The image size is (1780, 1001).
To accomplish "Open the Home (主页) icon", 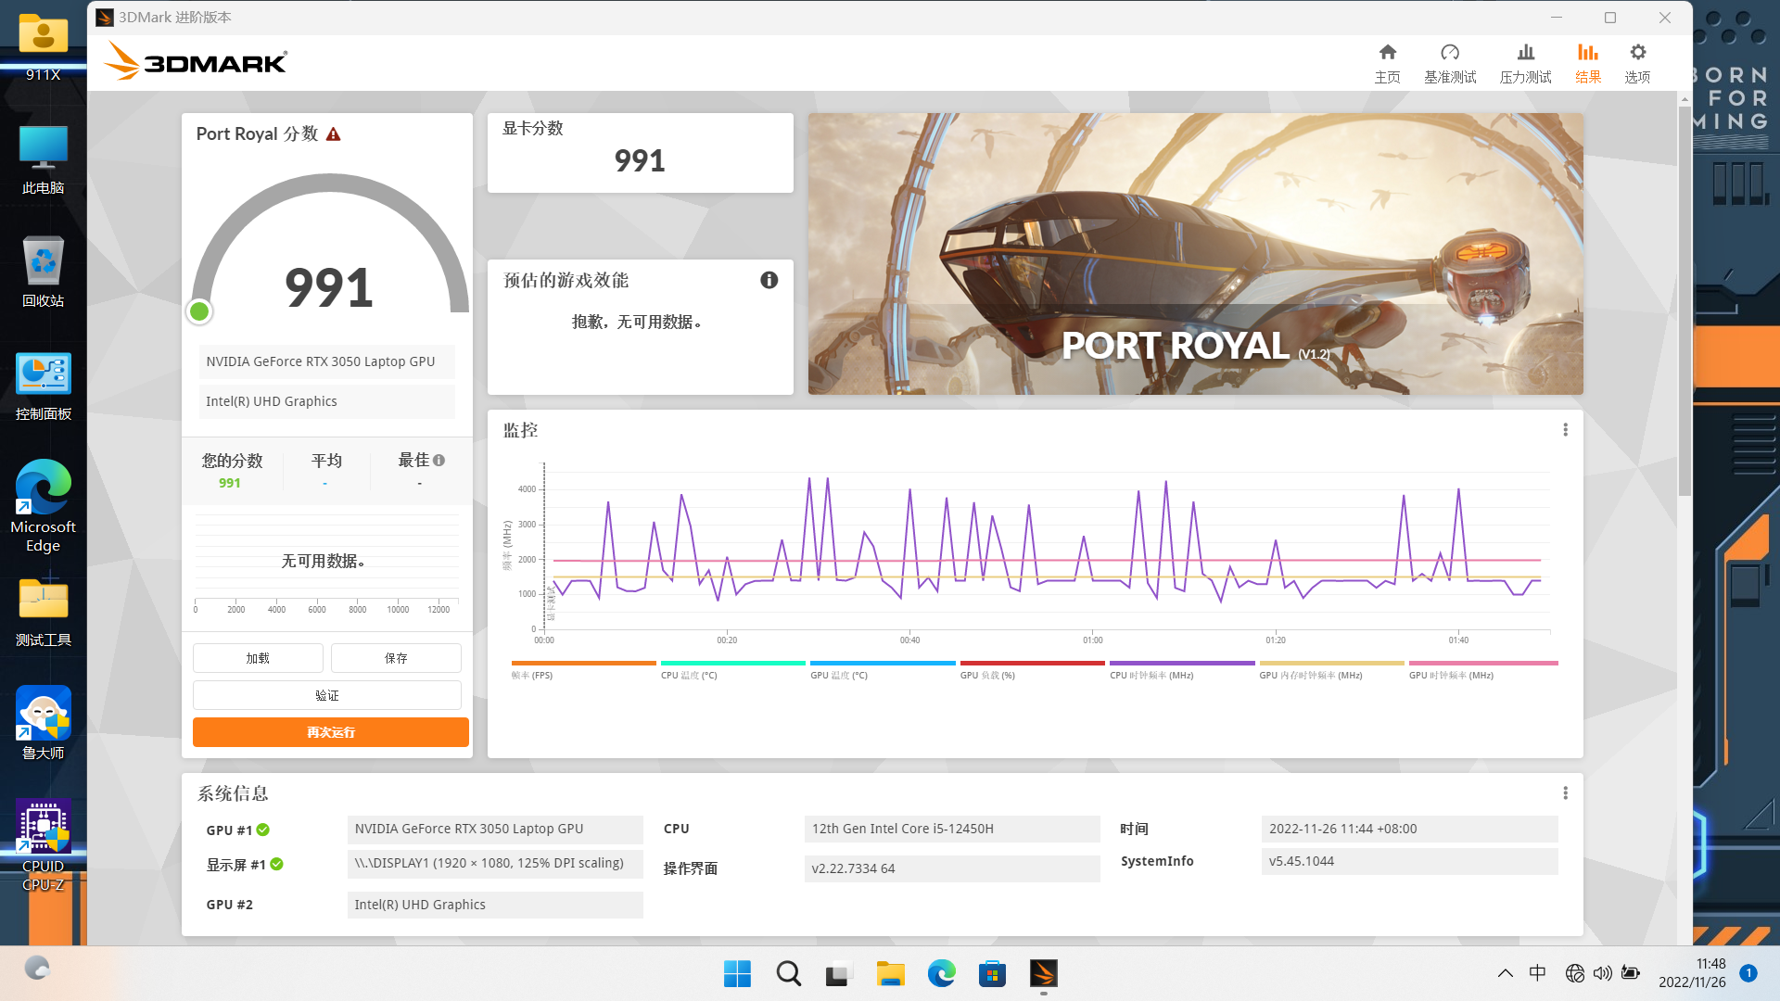I will [1387, 54].
